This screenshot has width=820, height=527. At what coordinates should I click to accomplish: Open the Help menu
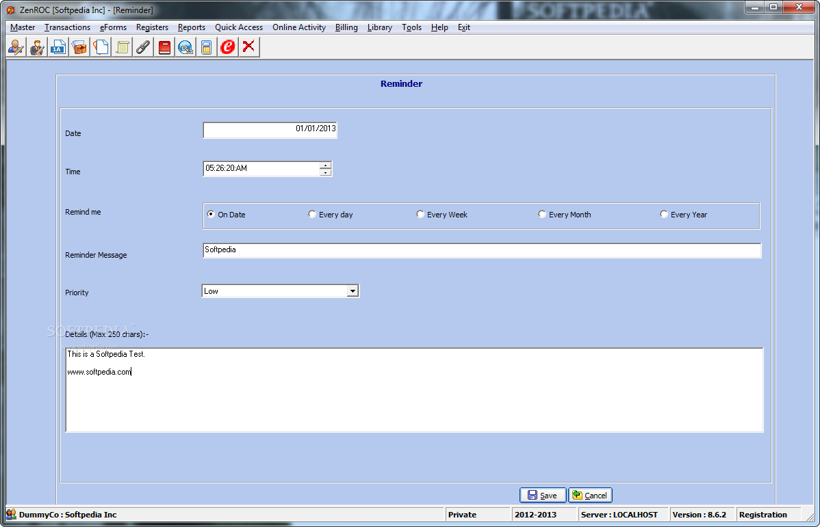[440, 27]
